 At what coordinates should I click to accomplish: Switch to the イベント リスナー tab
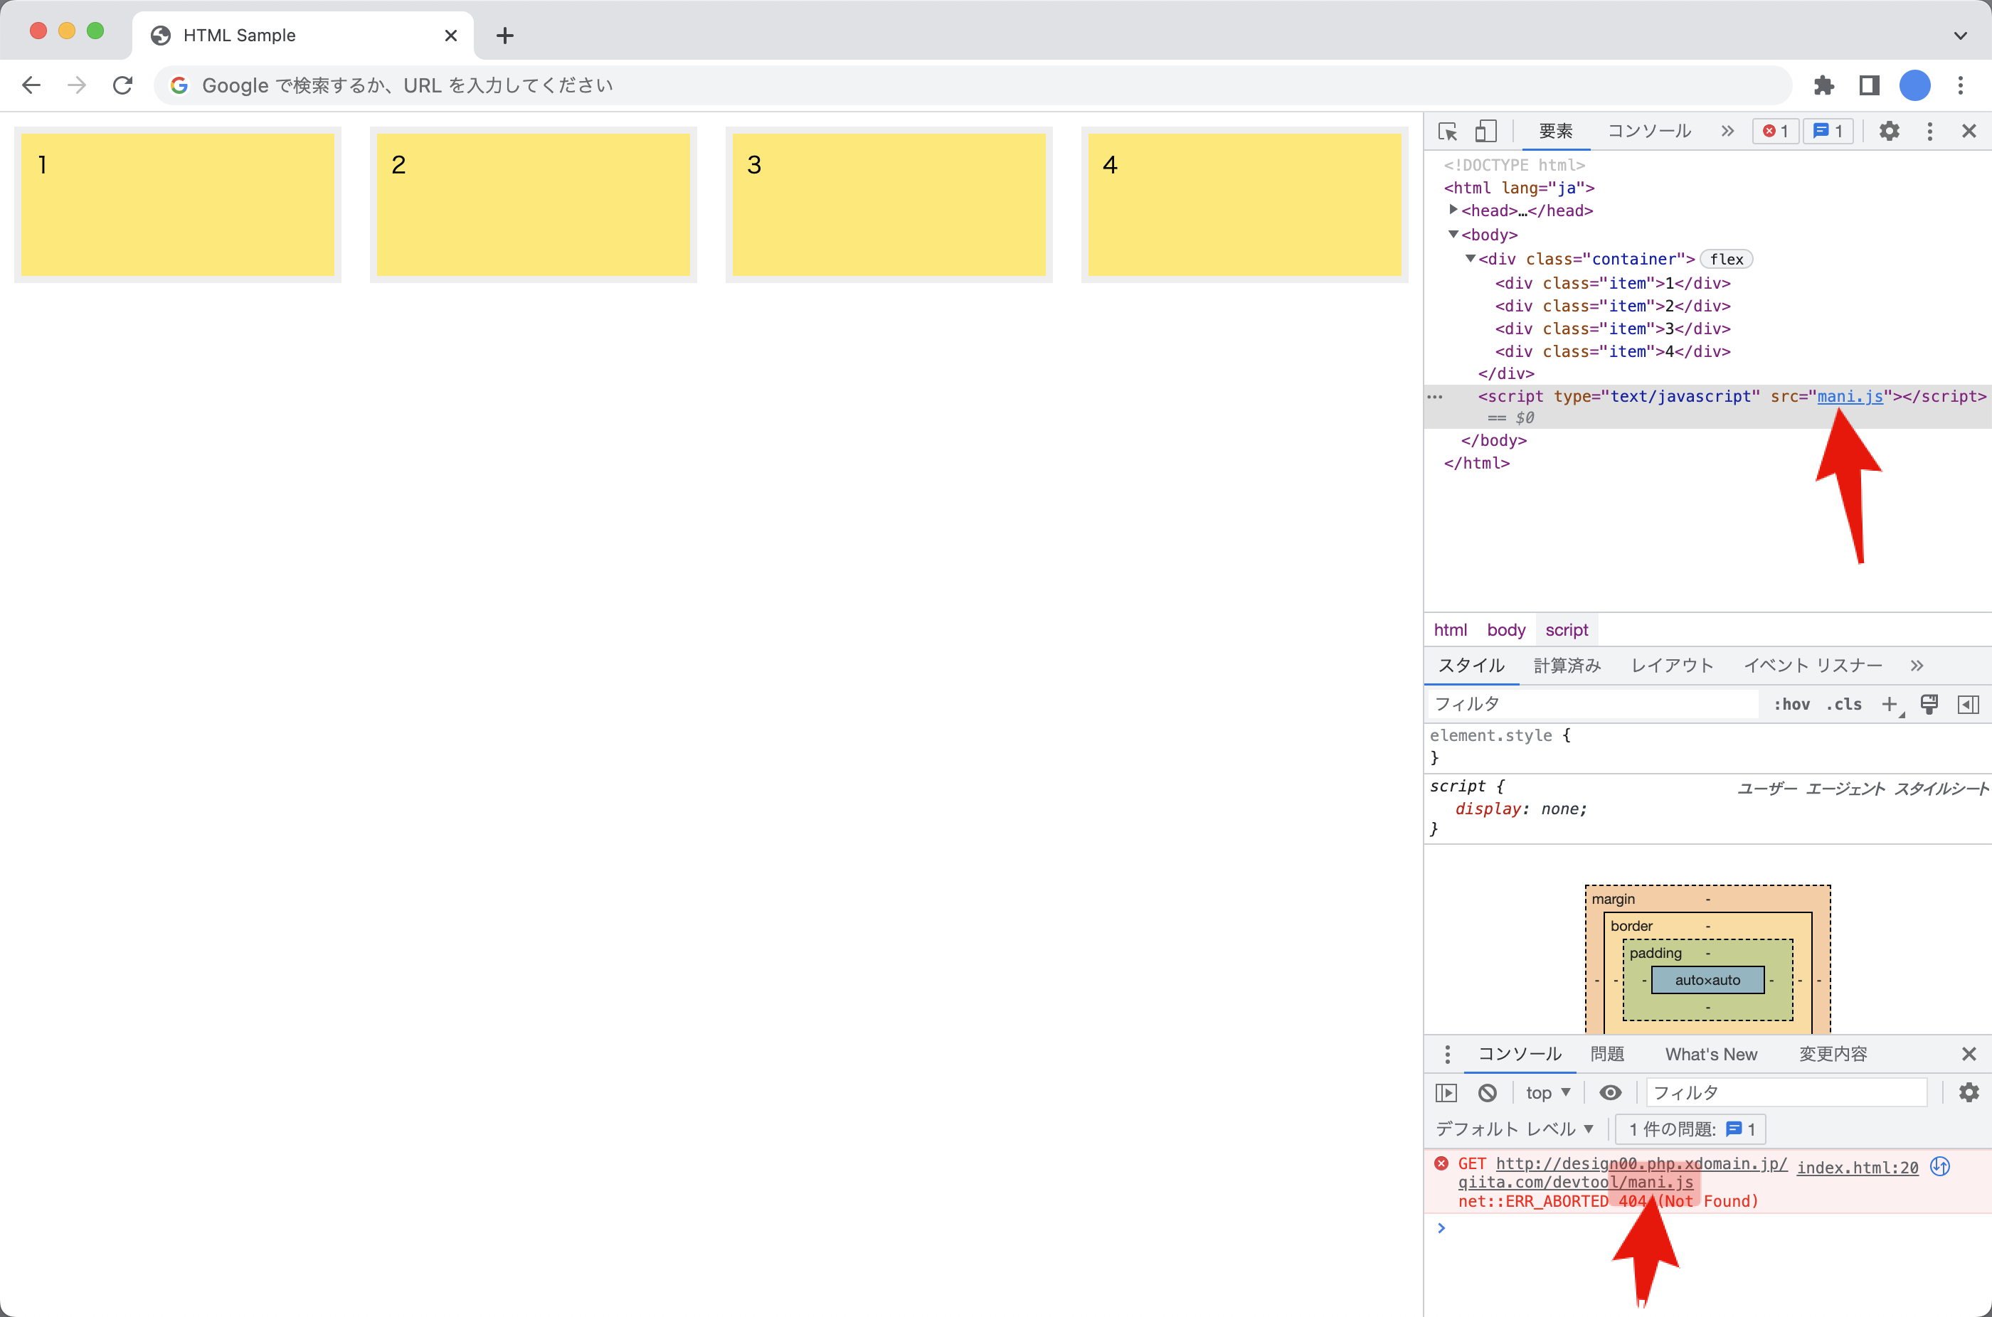(x=1812, y=665)
